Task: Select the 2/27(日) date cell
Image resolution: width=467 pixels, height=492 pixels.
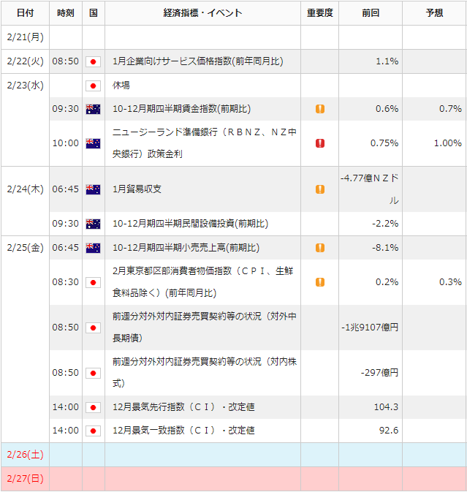Action: point(25,479)
